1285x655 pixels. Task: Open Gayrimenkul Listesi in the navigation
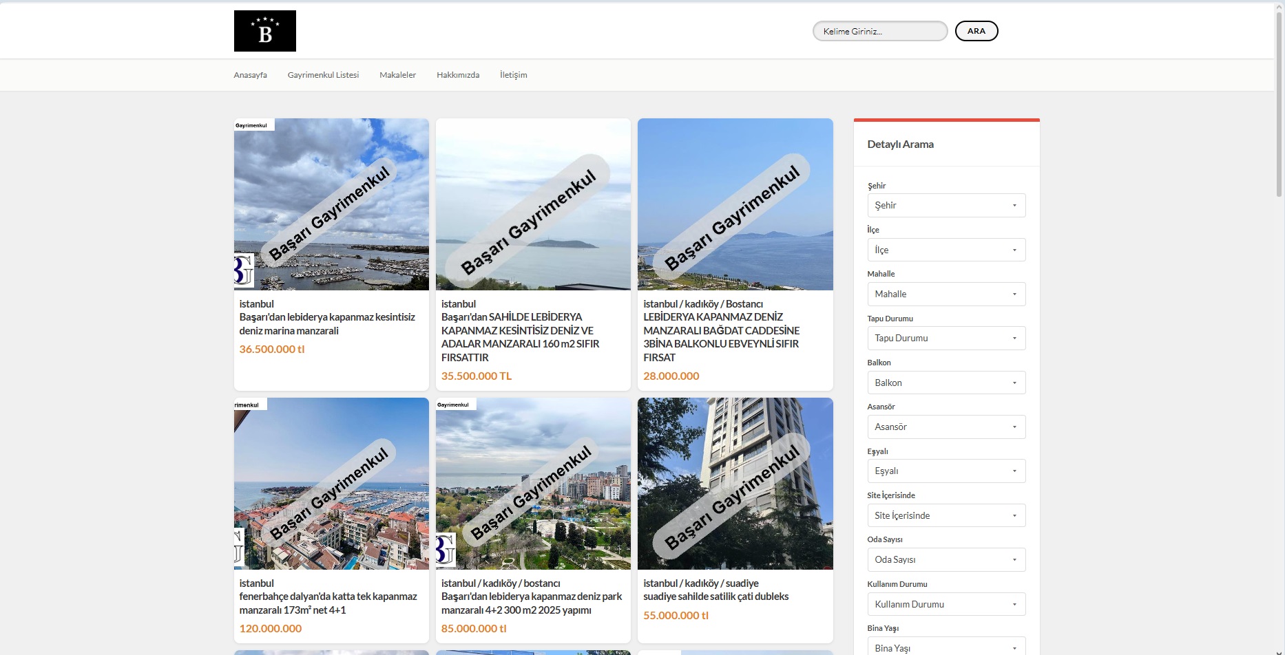(323, 75)
